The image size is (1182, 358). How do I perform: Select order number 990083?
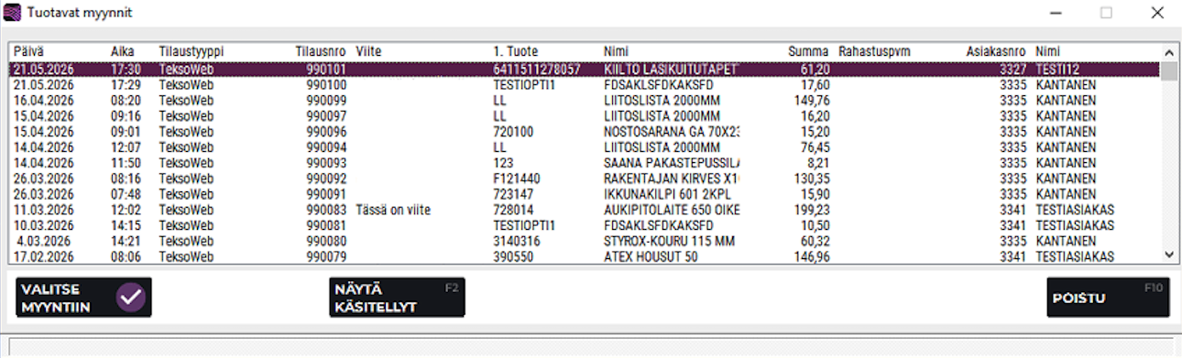326,210
